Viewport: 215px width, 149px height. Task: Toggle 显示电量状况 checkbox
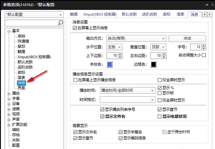pos(160,117)
